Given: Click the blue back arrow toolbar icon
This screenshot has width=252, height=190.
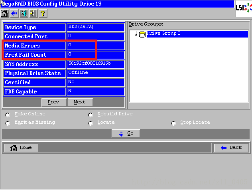Looking at the screenshot, I should (x=14, y=14).
